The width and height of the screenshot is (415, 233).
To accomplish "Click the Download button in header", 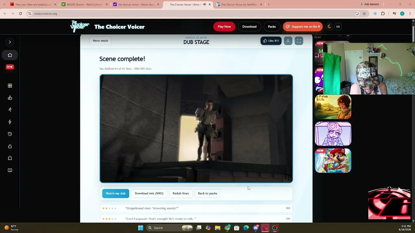I will point(249,27).
